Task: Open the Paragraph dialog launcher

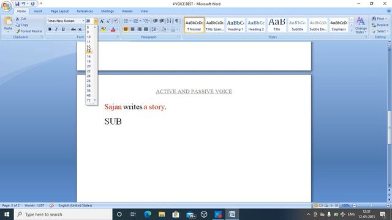Action: click(x=178, y=37)
